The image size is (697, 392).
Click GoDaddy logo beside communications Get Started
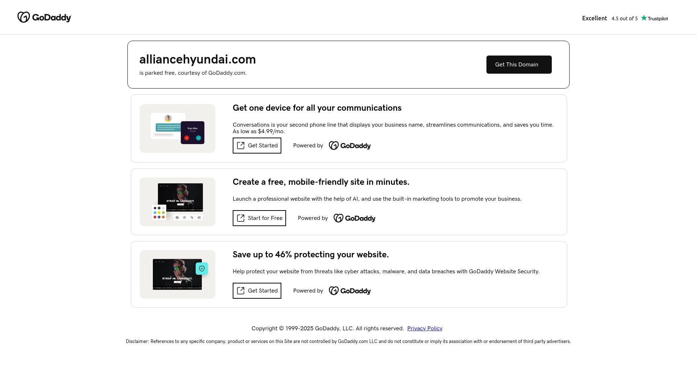pyautogui.click(x=350, y=146)
